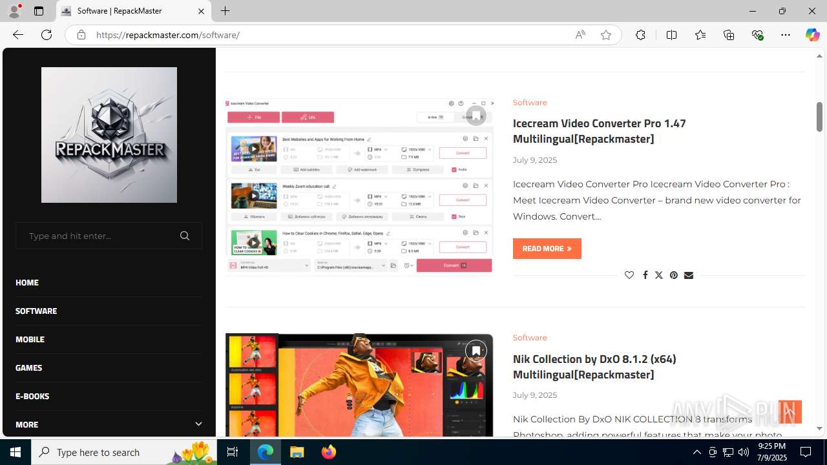
Task: Select the Software | RepackMaster tab
Action: tap(134, 11)
